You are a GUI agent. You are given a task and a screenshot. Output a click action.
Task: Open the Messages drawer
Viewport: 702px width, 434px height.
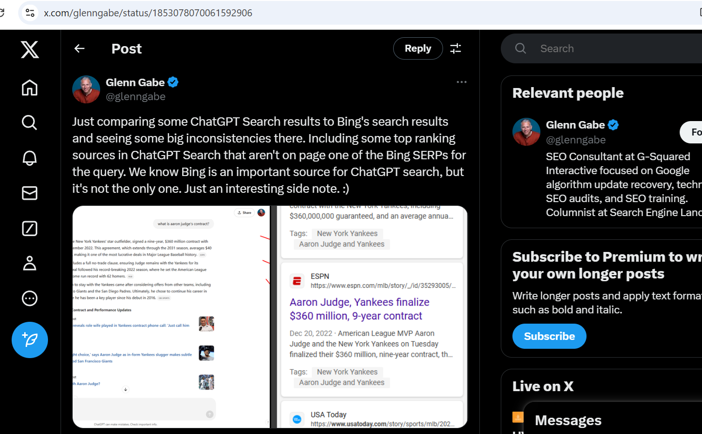(x=613, y=419)
